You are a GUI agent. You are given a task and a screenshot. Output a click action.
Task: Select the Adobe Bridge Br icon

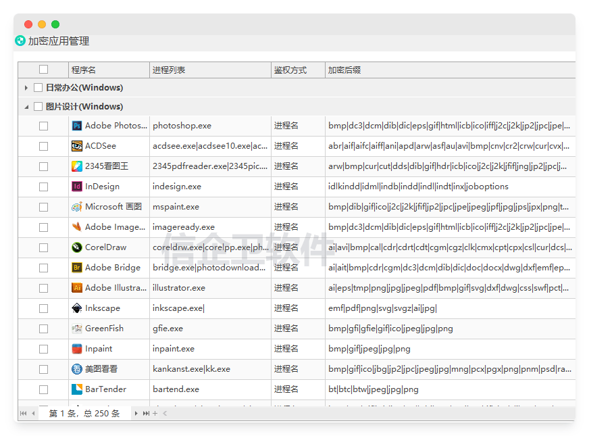point(76,268)
